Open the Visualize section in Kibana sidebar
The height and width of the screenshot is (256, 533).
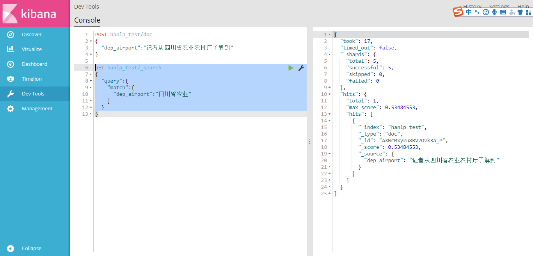tap(31, 49)
